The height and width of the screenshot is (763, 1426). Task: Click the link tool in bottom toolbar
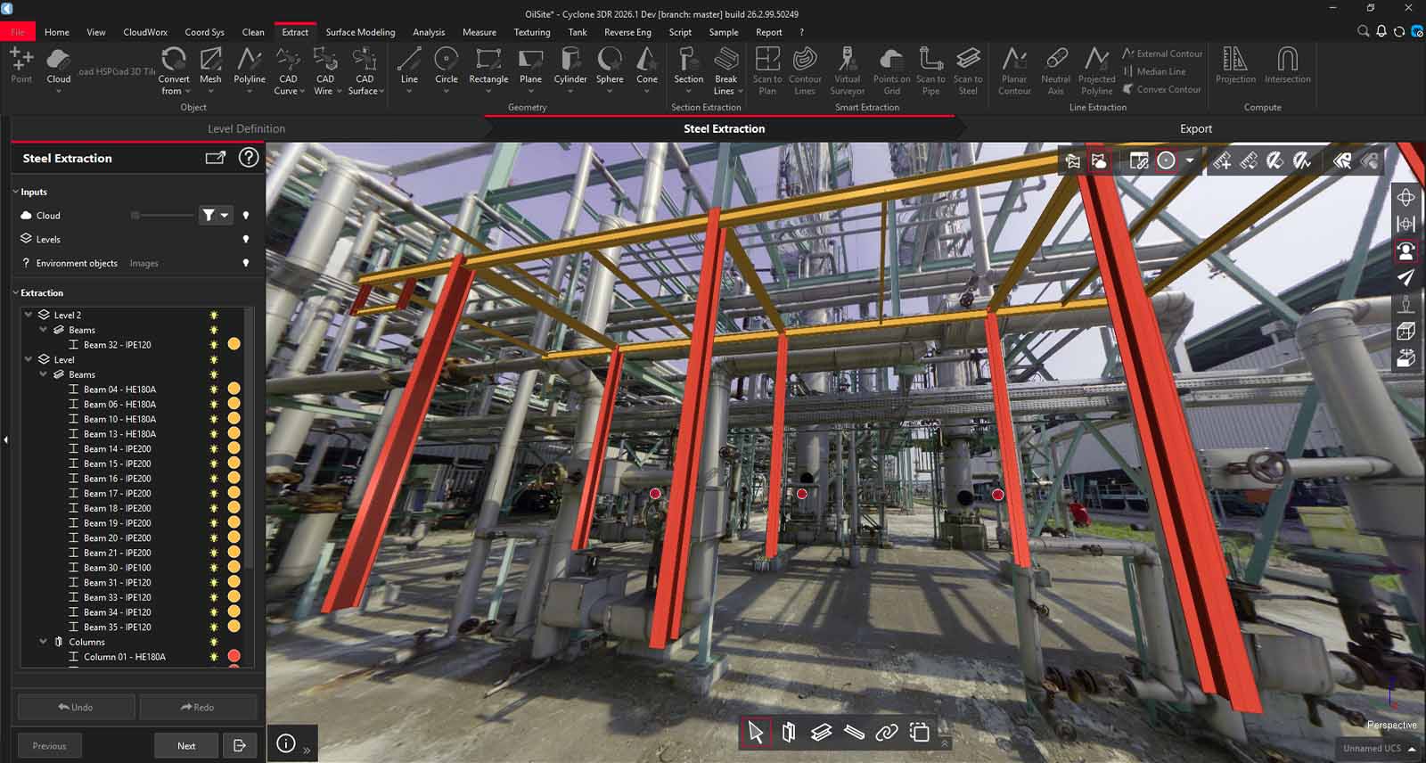[886, 733]
